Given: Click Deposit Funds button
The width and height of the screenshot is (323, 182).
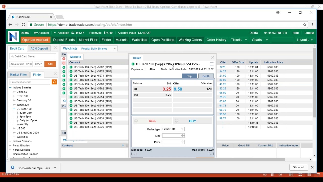Looking at the screenshot, I should 64,40.
